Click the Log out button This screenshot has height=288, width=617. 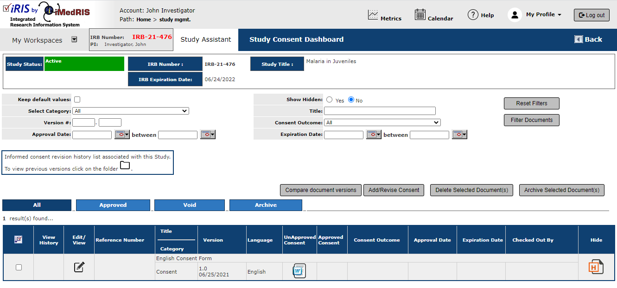point(592,15)
